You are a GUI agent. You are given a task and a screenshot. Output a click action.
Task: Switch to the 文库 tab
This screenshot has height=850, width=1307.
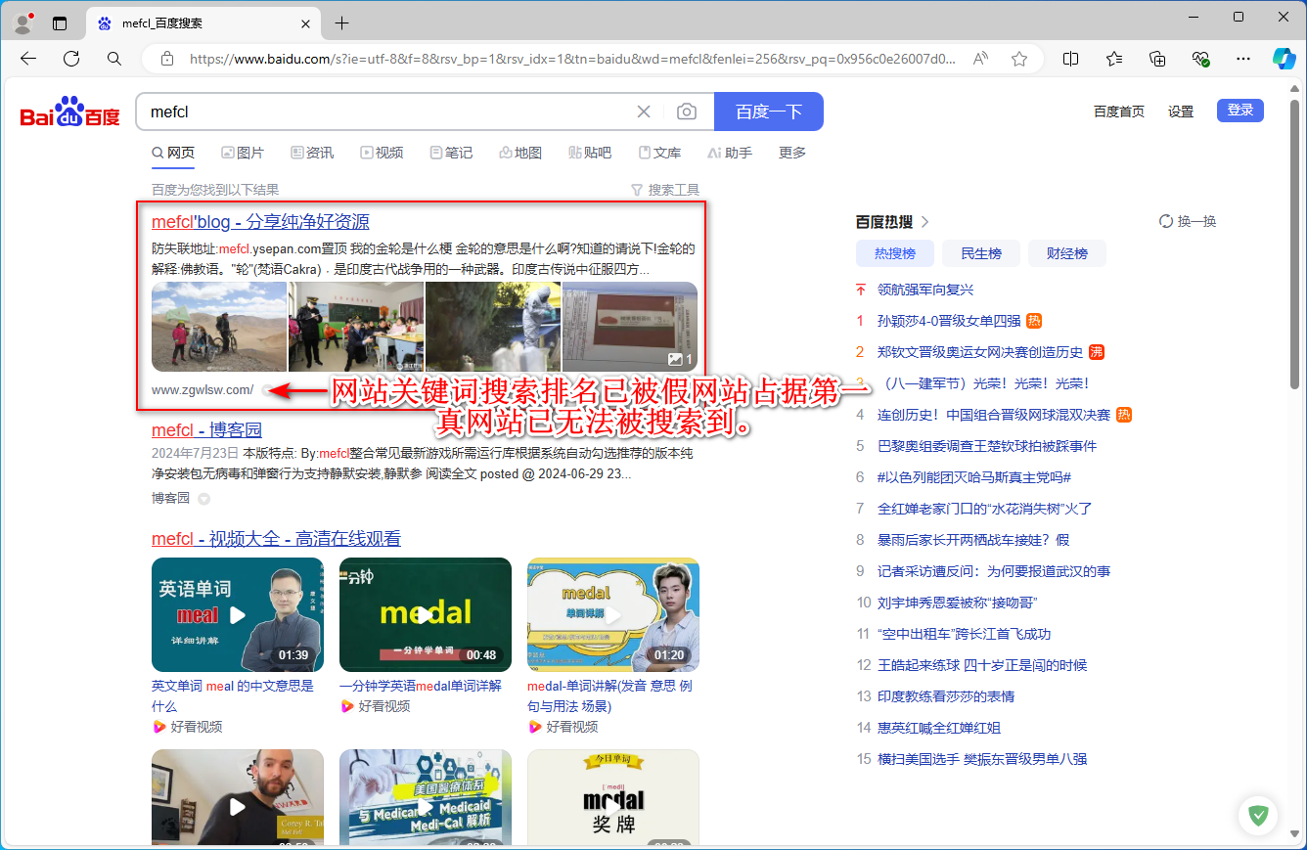tap(660, 153)
